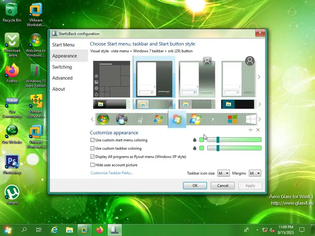This screenshot has height=236, width=315.
Task: Click the taskbar search magnifier icon
Action: 24,230
